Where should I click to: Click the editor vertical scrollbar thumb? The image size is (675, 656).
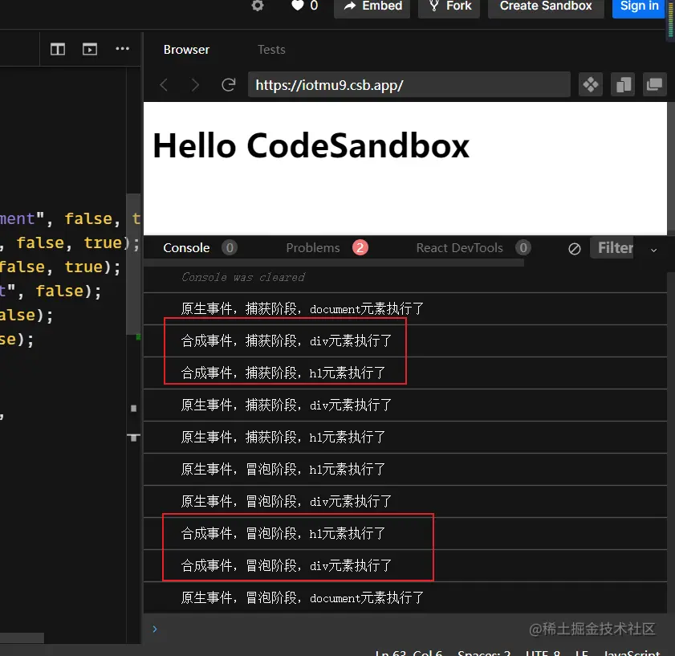click(134, 264)
